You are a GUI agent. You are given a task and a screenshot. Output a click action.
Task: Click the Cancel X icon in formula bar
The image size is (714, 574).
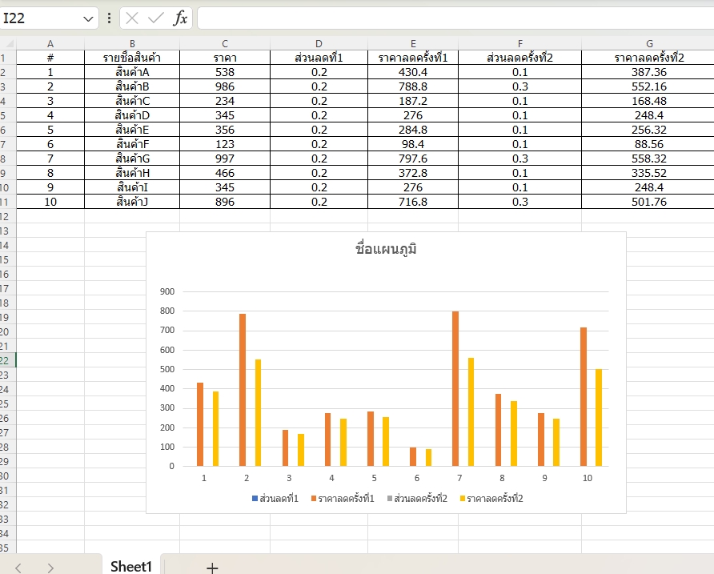point(132,18)
